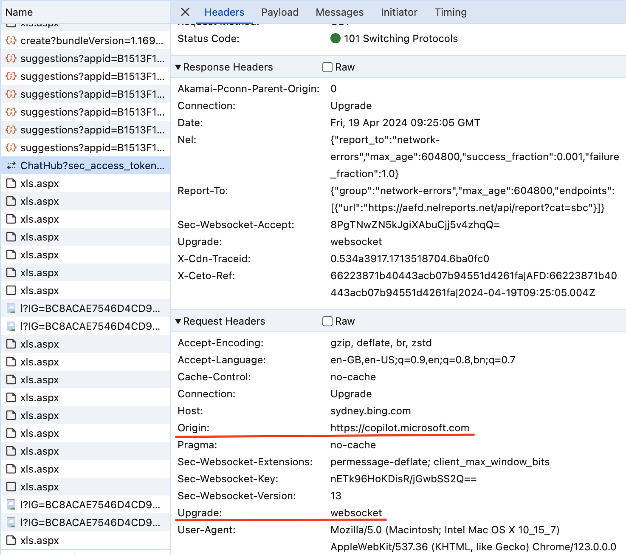
Task: Close the request details panel
Action: [x=185, y=12]
